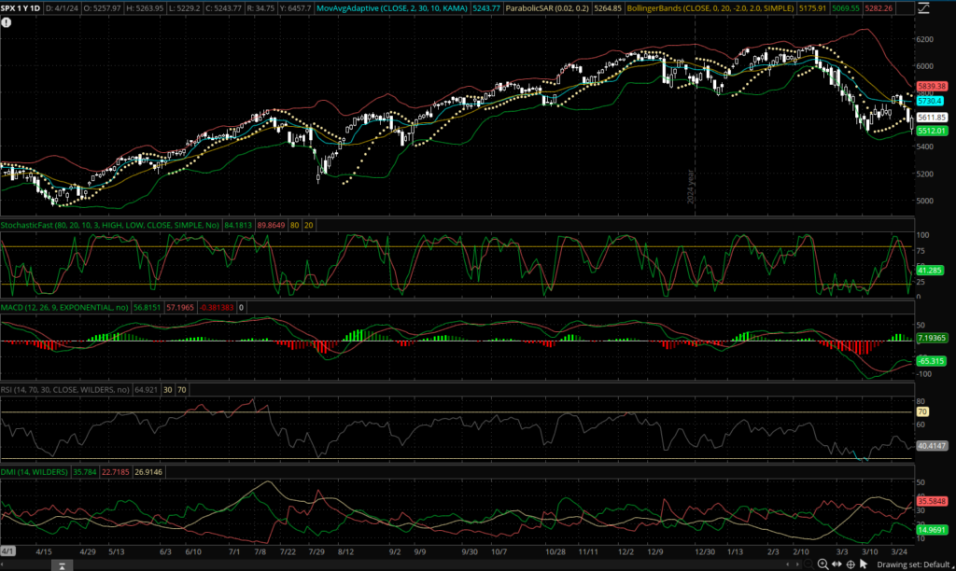Viewport: 956px width, 571px height.
Task: Click the 10/28 date on time axis
Action: coord(555,551)
